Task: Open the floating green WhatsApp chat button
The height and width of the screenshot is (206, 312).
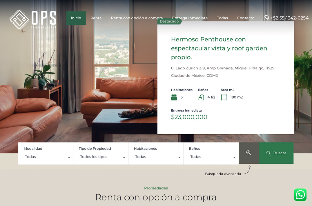Action: pos(300,195)
